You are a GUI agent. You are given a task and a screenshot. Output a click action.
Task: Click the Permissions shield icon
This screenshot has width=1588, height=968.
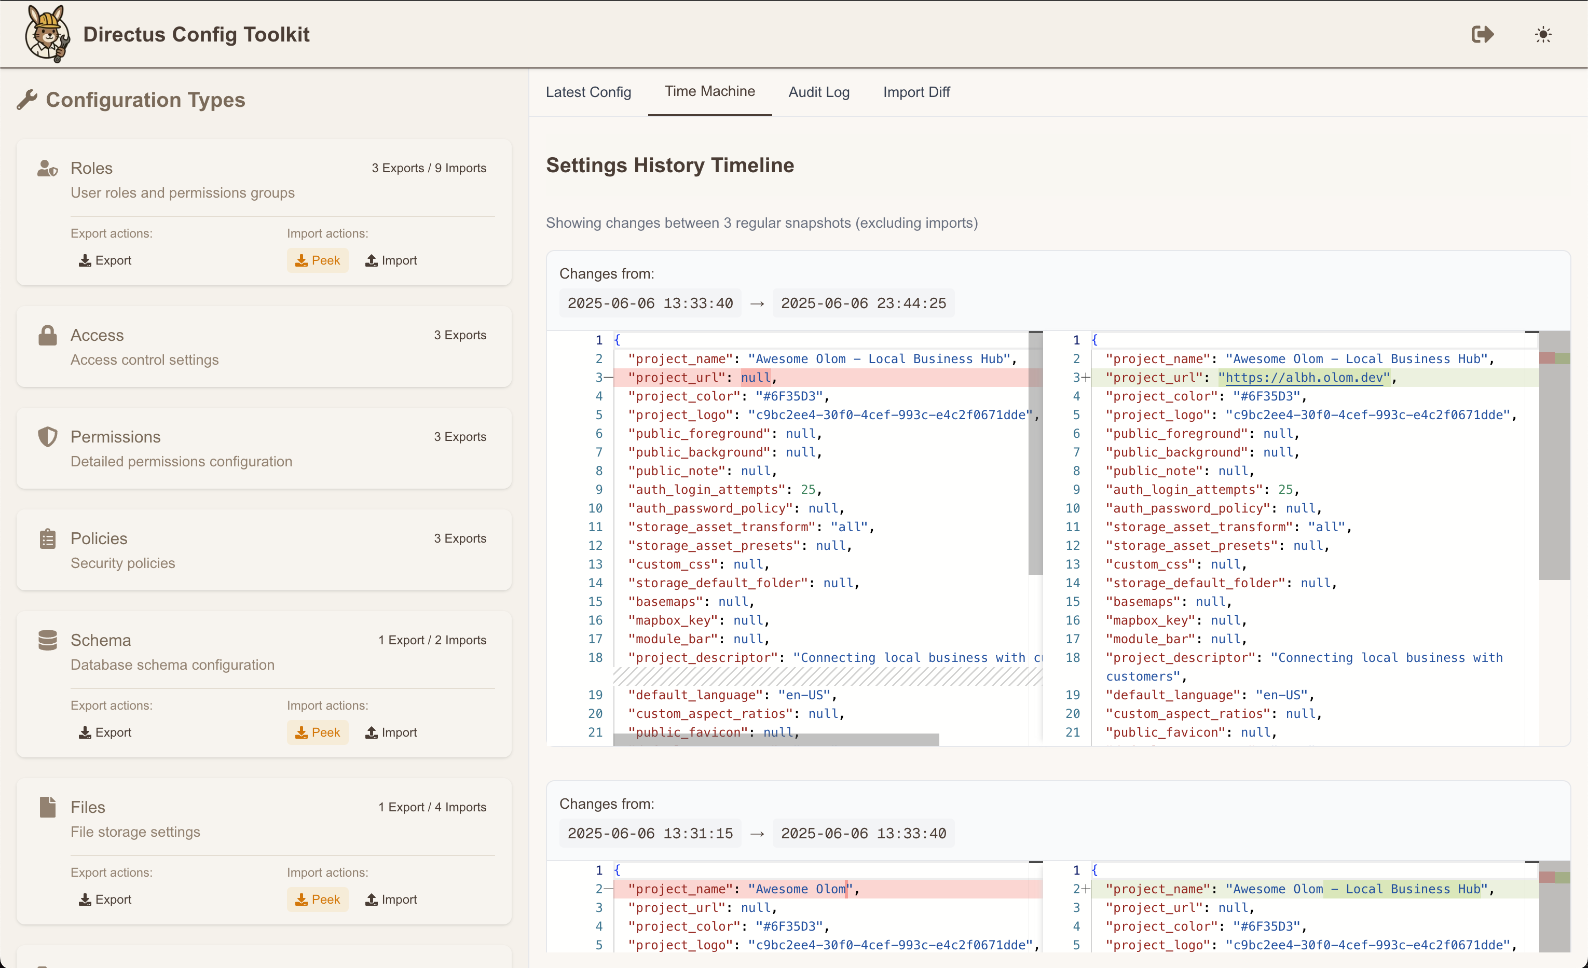pyautogui.click(x=48, y=437)
